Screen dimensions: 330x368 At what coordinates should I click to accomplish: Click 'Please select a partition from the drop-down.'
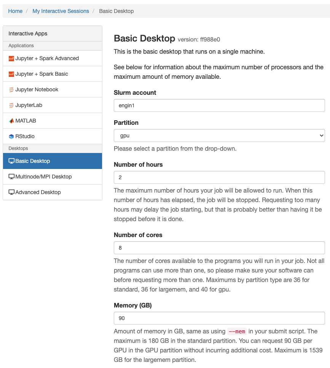tap(175, 148)
